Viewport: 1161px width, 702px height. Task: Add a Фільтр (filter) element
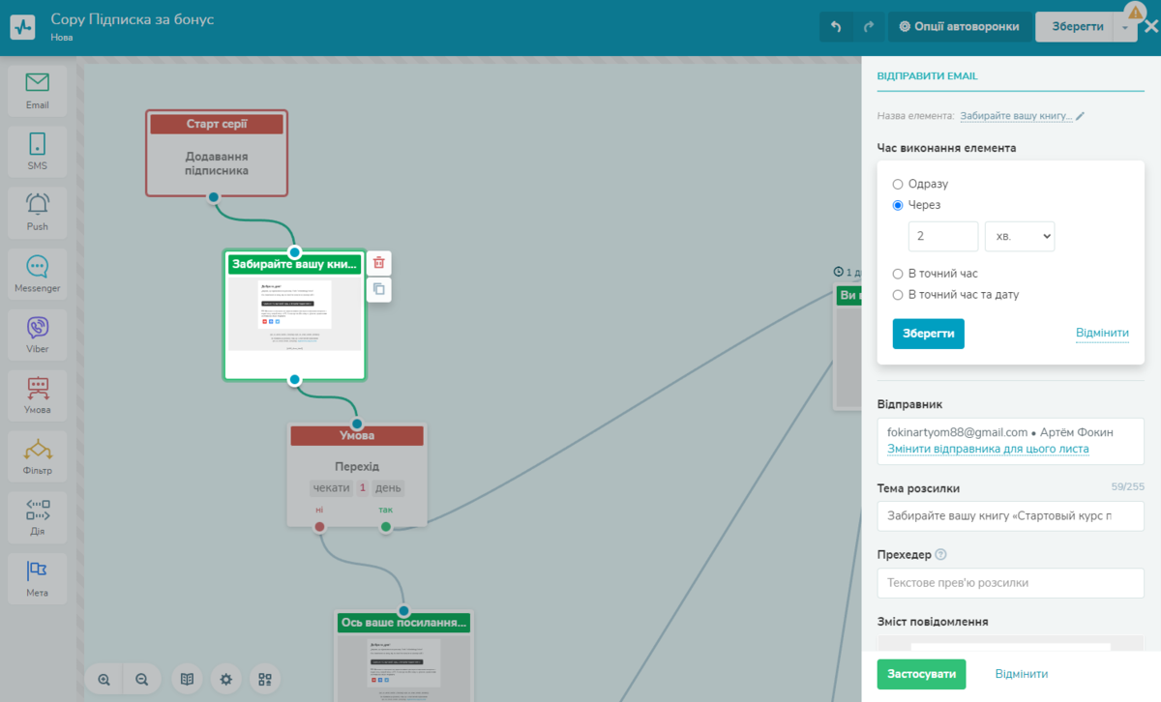(38, 456)
